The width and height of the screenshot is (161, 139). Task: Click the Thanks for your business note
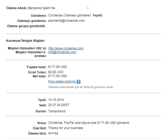click(x=65, y=128)
